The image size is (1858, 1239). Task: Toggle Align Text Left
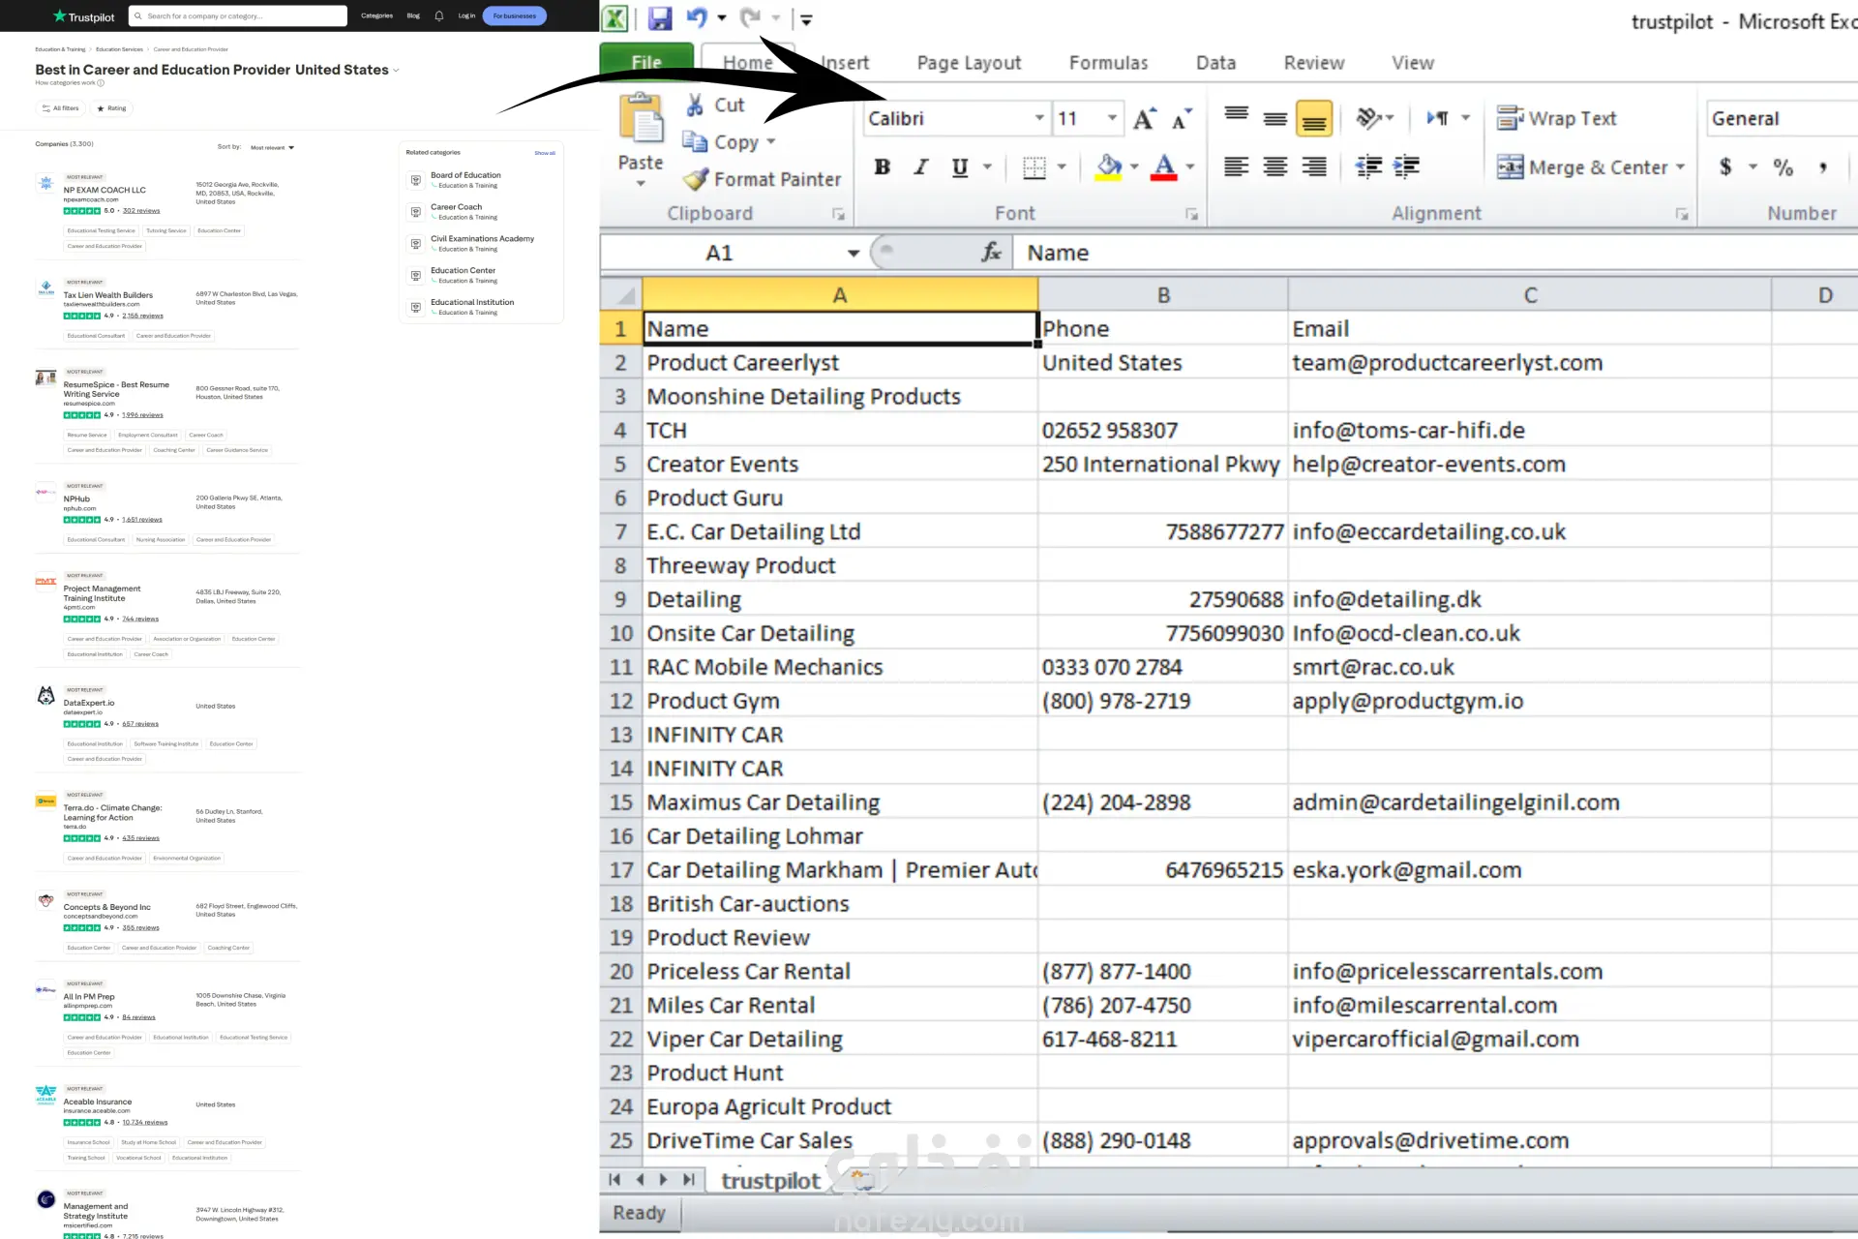(x=1236, y=166)
